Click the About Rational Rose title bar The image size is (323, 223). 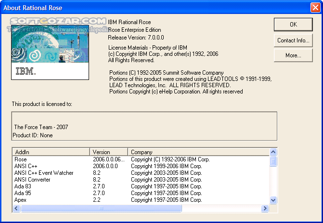[155, 8]
